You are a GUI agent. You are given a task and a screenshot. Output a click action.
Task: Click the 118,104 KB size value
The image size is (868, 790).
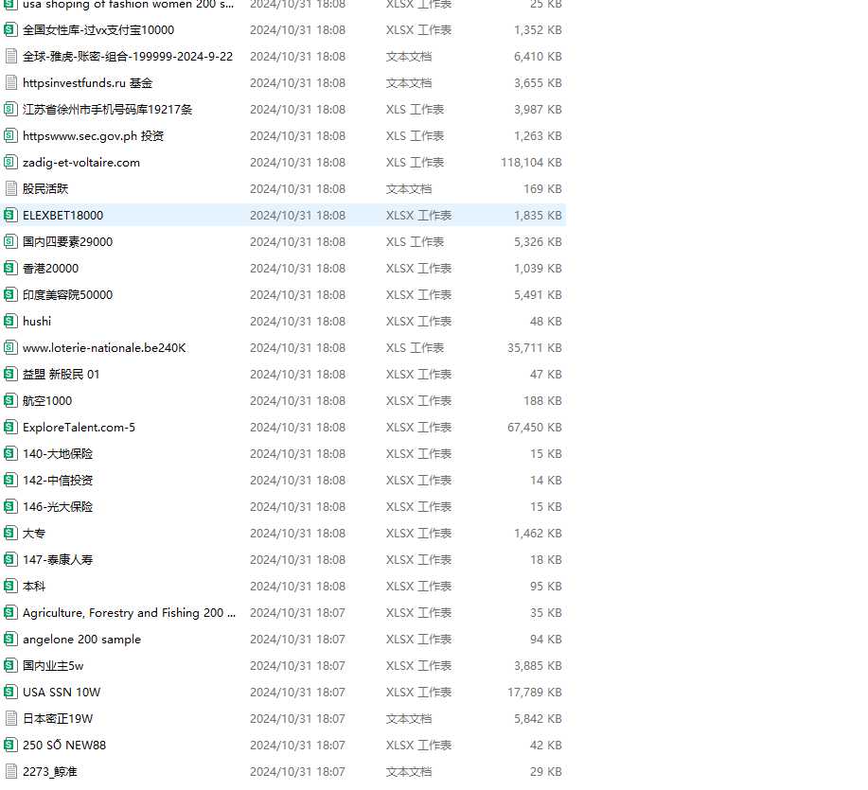(531, 163)
